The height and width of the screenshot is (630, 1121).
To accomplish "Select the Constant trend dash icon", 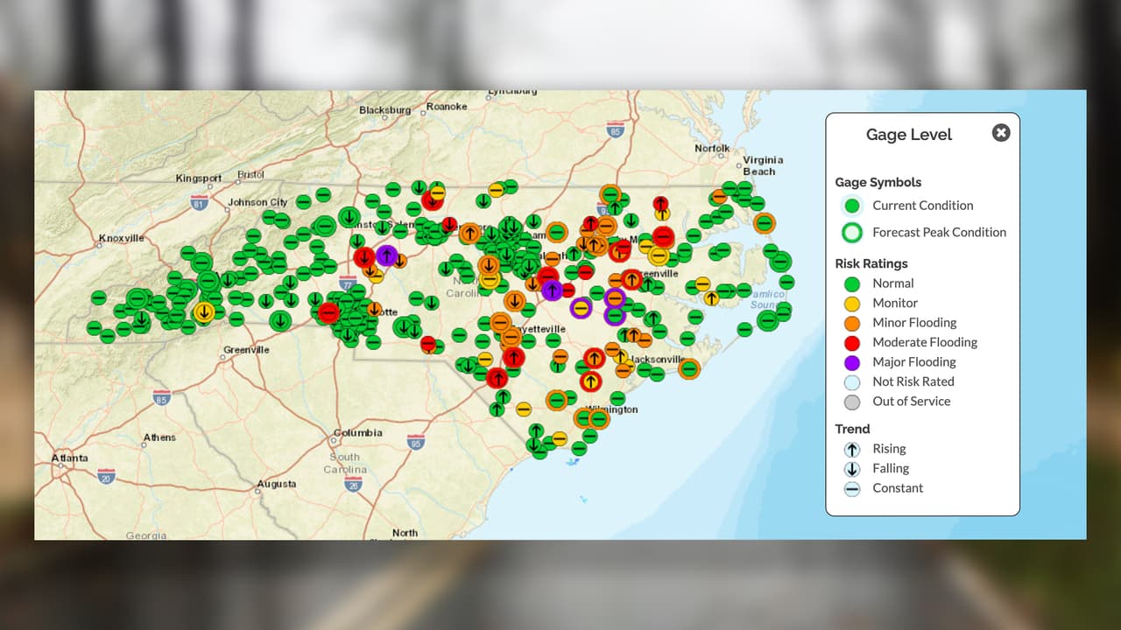I will pos(852,488).
